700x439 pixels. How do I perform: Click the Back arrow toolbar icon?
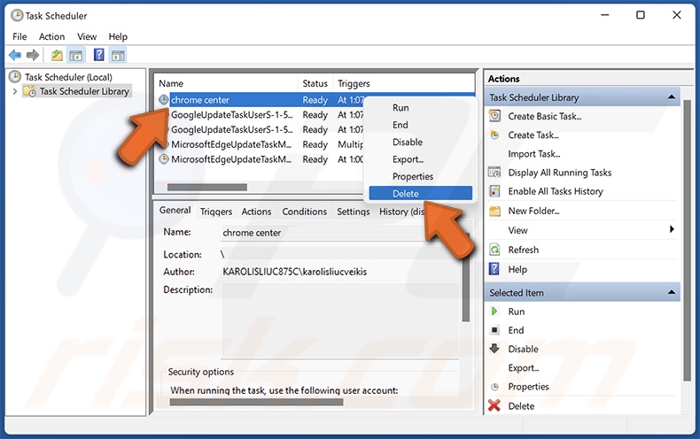[x=15, y=56]
